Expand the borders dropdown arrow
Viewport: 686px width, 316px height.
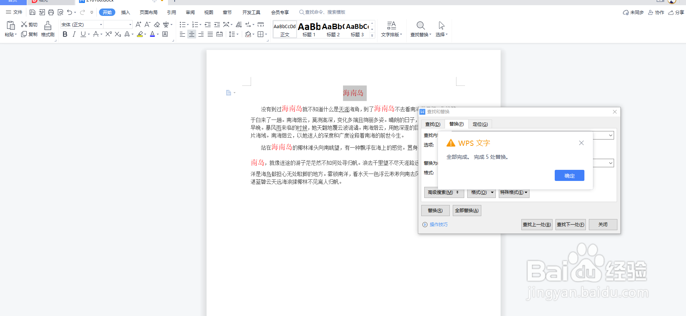click(266, 34)
